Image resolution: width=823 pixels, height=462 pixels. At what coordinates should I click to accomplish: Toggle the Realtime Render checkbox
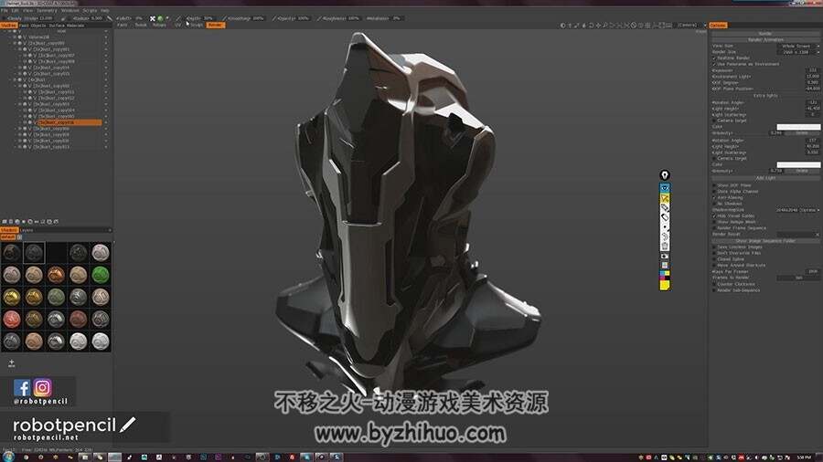(714, 58)
